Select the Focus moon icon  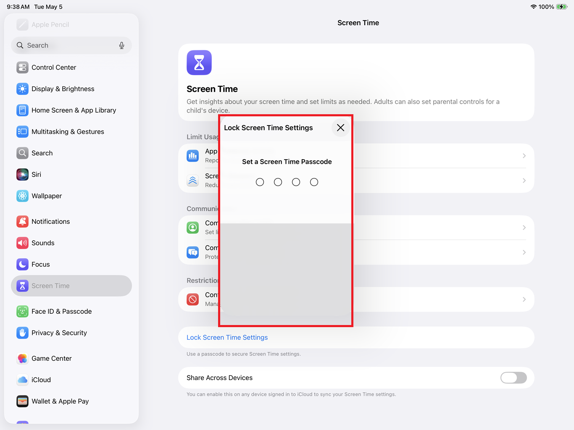click(22, 264)
